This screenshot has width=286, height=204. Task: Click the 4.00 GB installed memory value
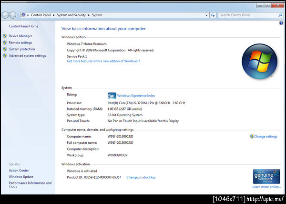124,109
